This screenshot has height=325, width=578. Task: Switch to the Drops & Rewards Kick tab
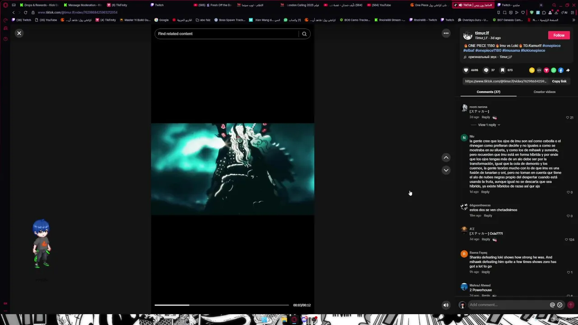tap(40, 5)
